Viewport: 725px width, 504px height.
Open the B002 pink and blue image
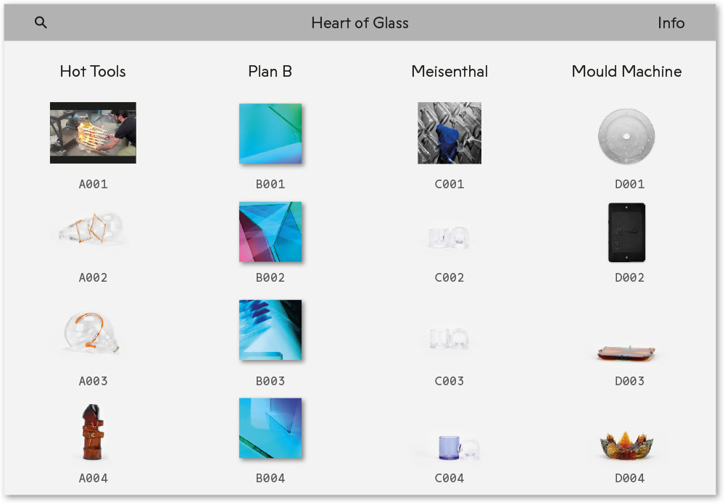pyautogui.click(x=270, y=232)
